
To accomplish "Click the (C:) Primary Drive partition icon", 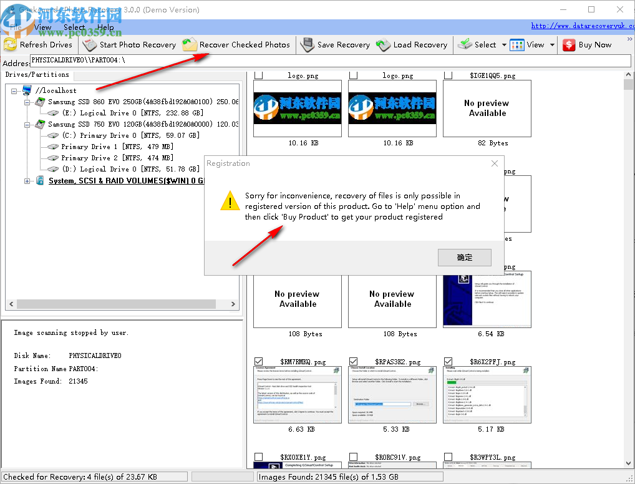I will (x=53, y=135).
